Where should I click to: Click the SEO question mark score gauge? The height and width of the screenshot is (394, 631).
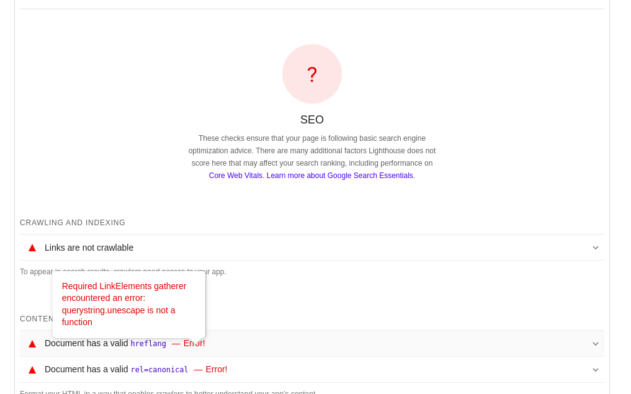pos(311,74)
